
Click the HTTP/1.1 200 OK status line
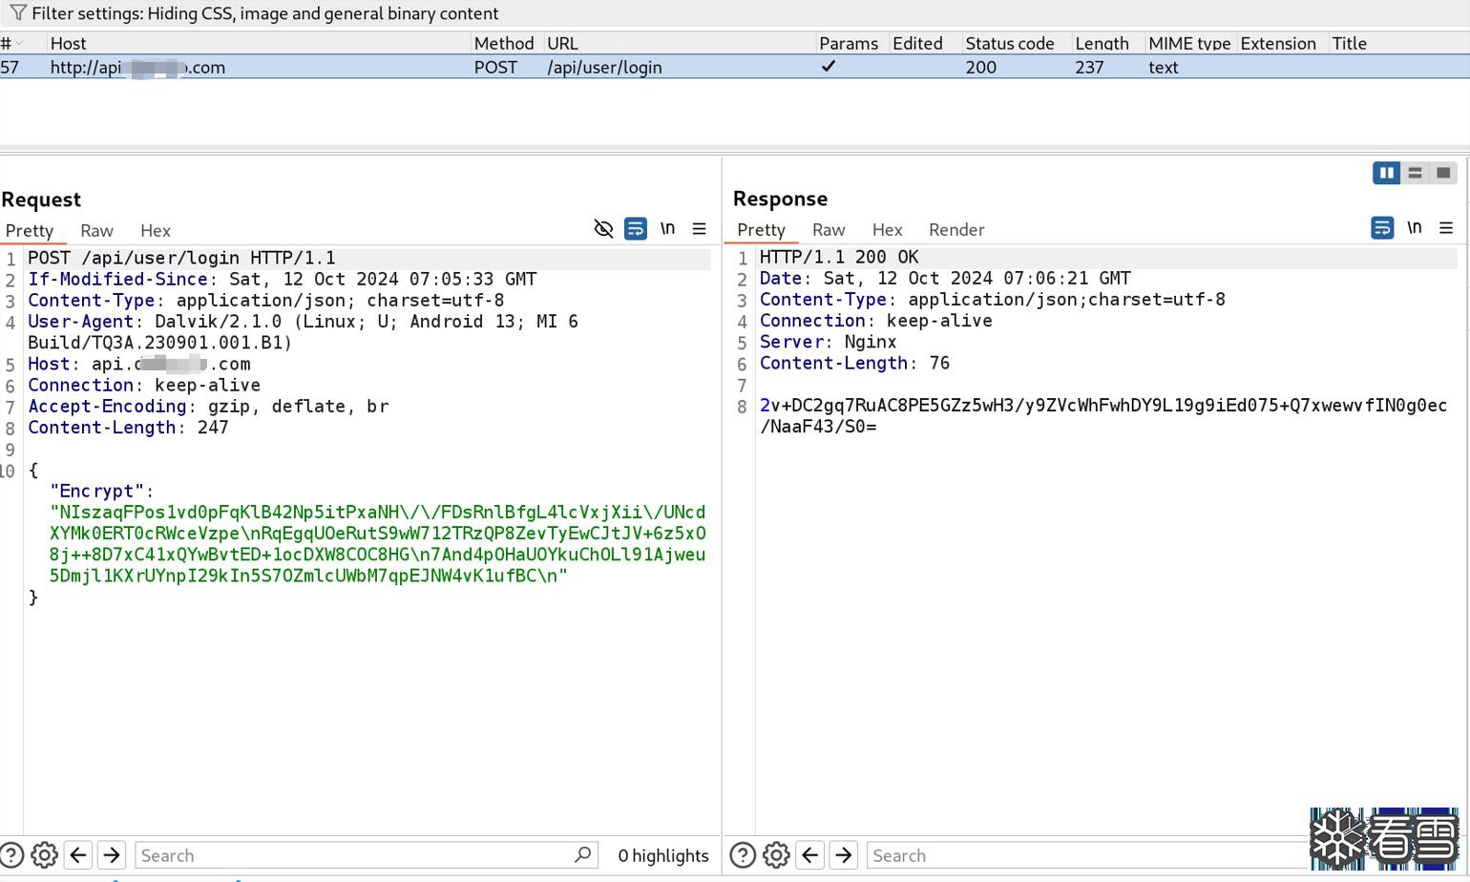coord(839,257)
